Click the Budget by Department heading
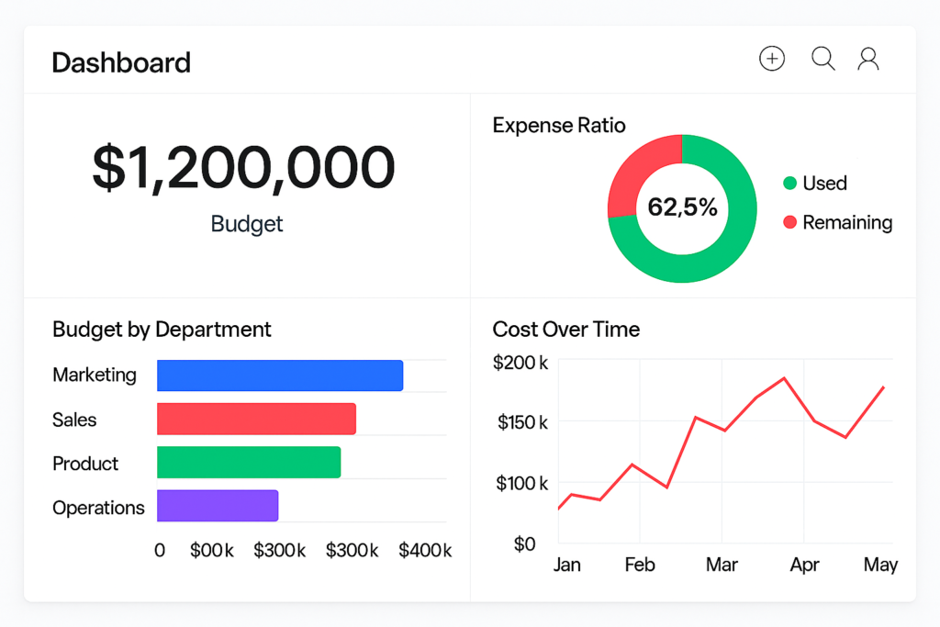Screen dimensions: 940x627 click(162, 330)
